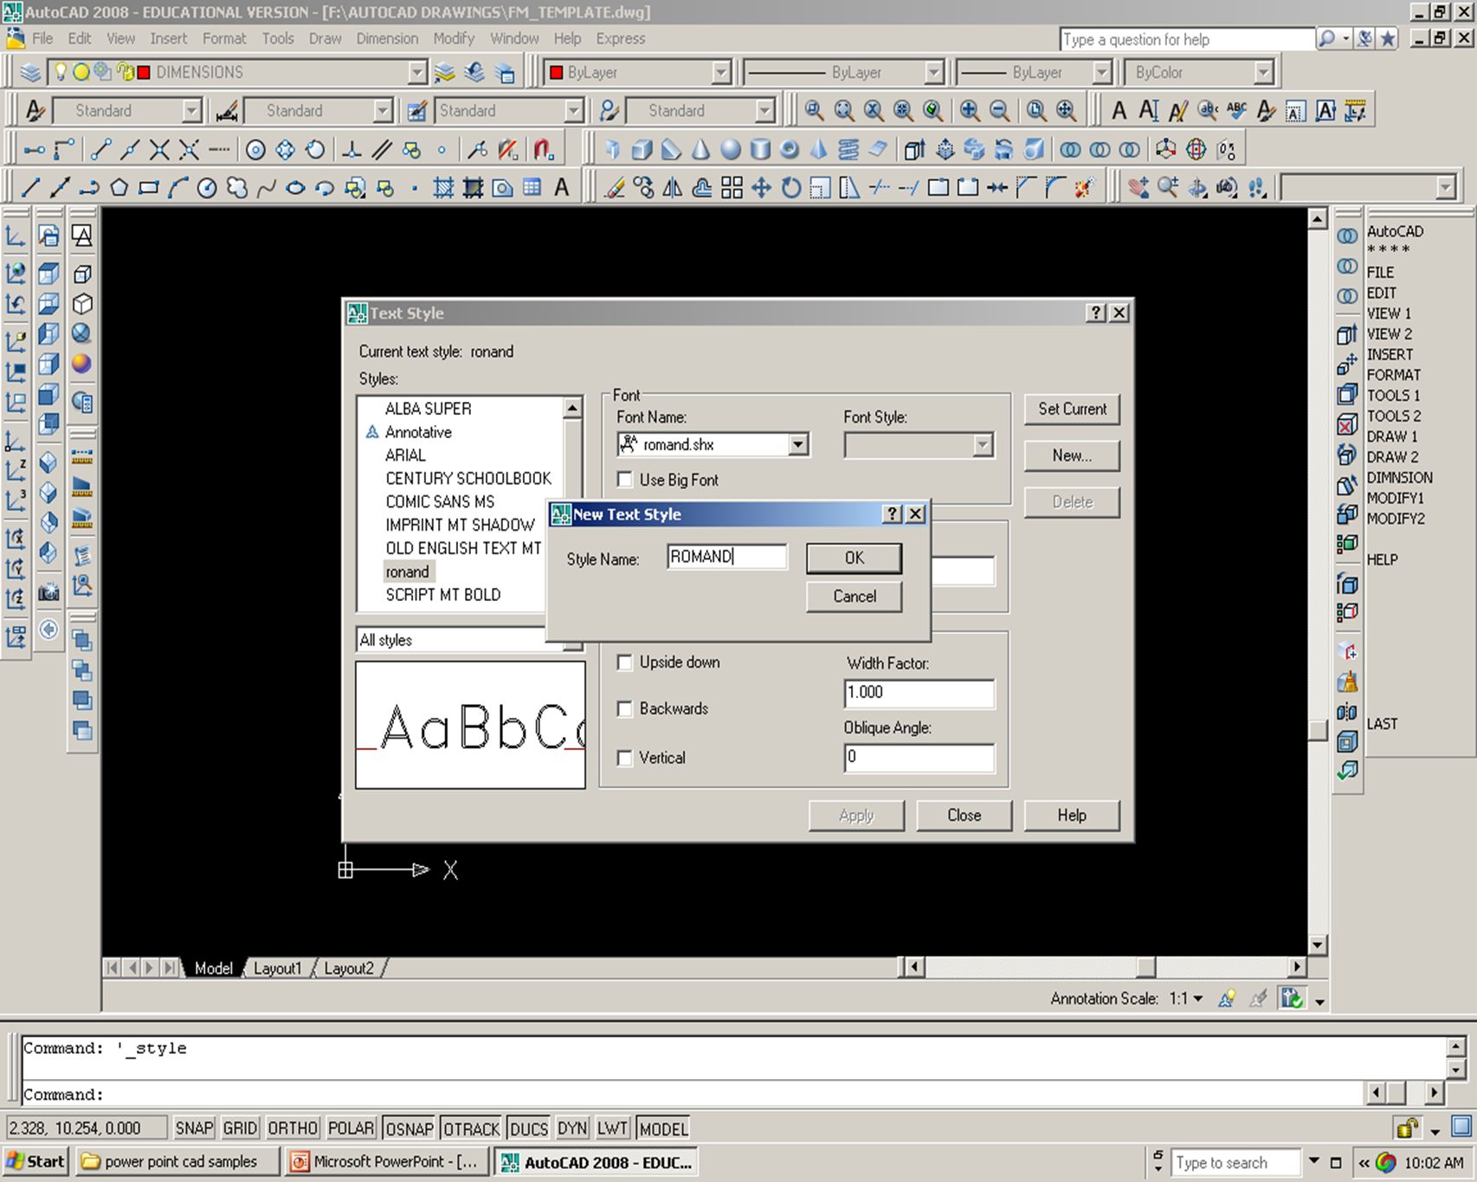
Task: Expand the DIMENSIONS layer dropdown
Action: (417, 73)
